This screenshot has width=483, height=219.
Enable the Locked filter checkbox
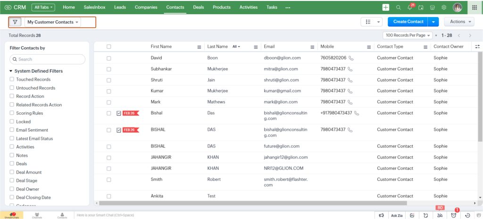12,121
